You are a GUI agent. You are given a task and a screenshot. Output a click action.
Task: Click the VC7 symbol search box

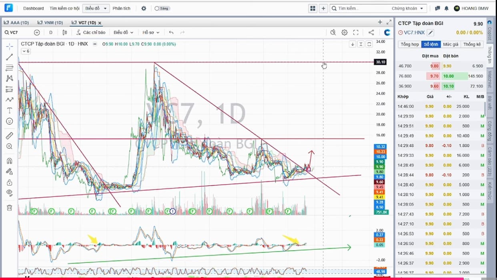tap(16, 32)
